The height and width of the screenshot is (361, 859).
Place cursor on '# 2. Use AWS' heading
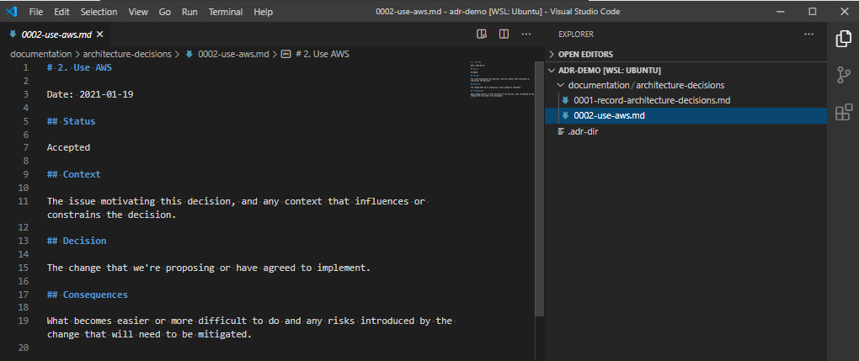point(79,67)
